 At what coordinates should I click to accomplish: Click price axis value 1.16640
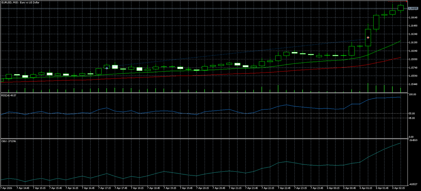pos(413,17)
